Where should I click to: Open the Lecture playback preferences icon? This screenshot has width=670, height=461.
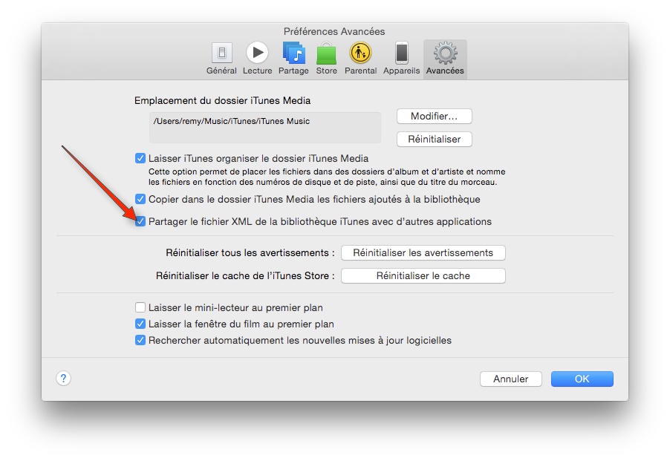257,53
